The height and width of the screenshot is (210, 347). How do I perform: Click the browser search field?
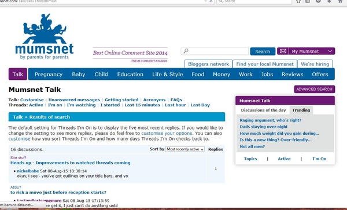[x=254, y=1]
